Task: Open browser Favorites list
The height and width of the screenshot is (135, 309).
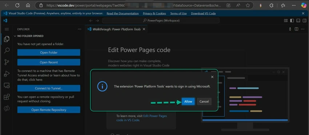Action: 283,5
